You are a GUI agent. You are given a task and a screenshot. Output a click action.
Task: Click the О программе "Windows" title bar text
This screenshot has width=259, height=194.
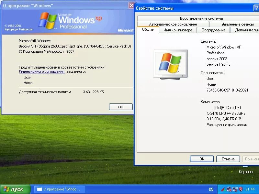(28, 5)
